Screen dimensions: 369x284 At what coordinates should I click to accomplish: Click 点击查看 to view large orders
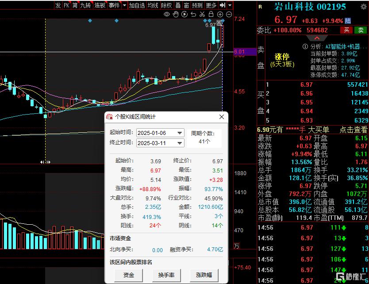353,130
